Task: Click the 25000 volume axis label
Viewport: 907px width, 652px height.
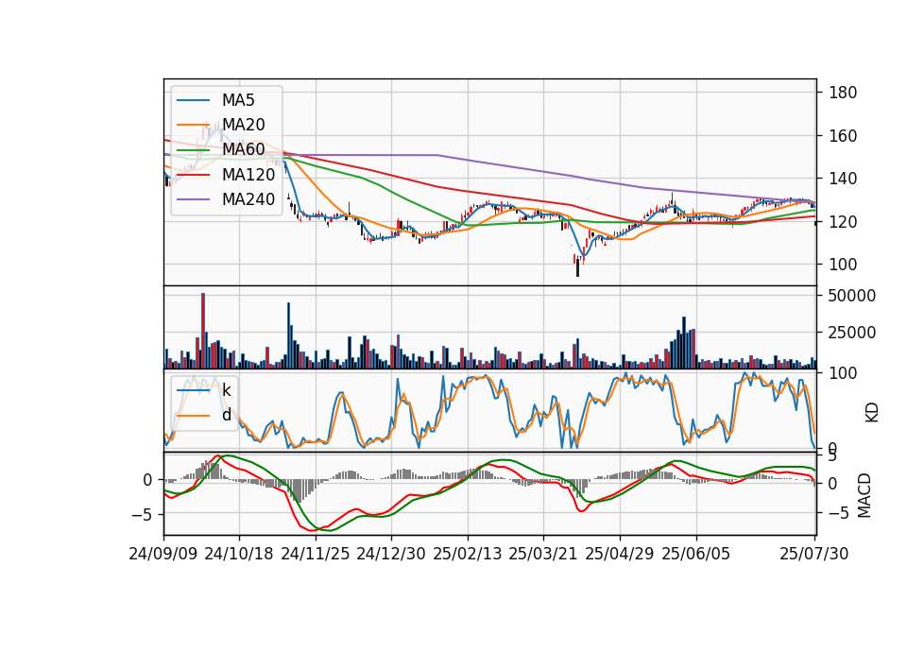Action: point(852,333)
